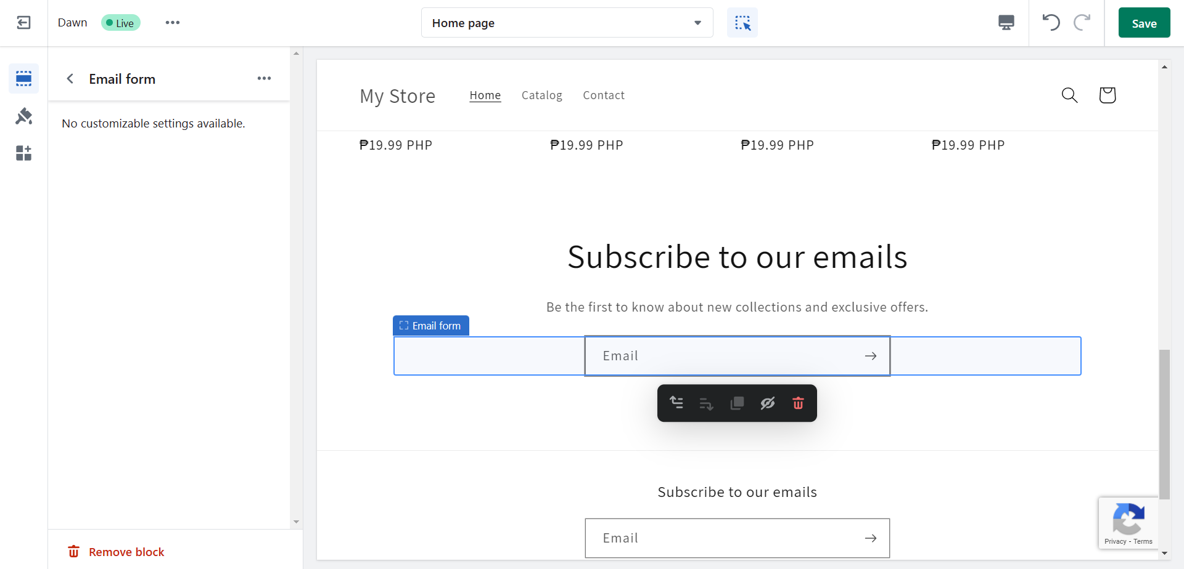
Task: Move the Email form block down
Action: (707, 403)
